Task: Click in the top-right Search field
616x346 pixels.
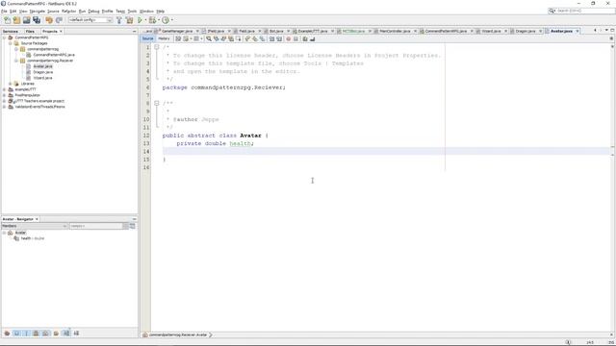Action: (585, 11)
